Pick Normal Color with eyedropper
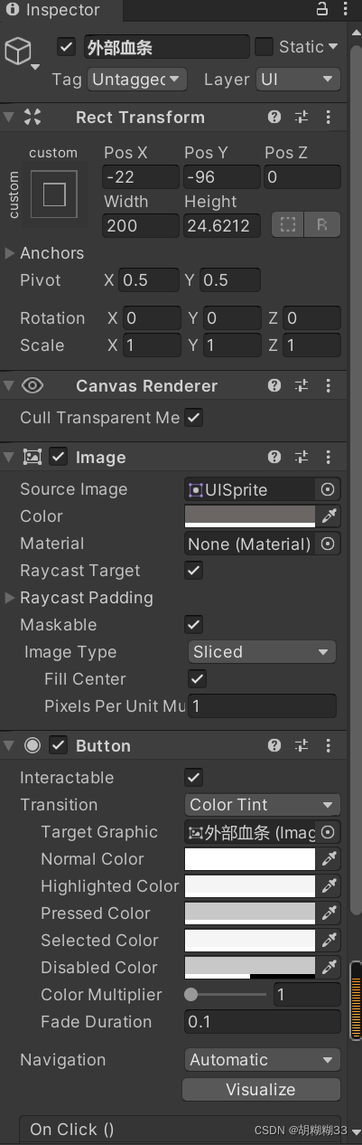Viewport: 362px width, 1145px height. coord(328,859)
